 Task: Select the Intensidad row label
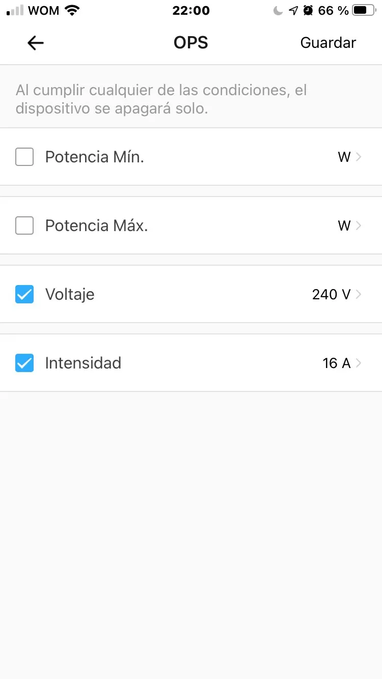pyautogui.click(x=83, y=363)
